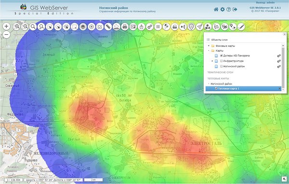Viewport: 289px width, 184px height.
Task: Click the Объекты слоя header
Action: (x=219, y=40)
